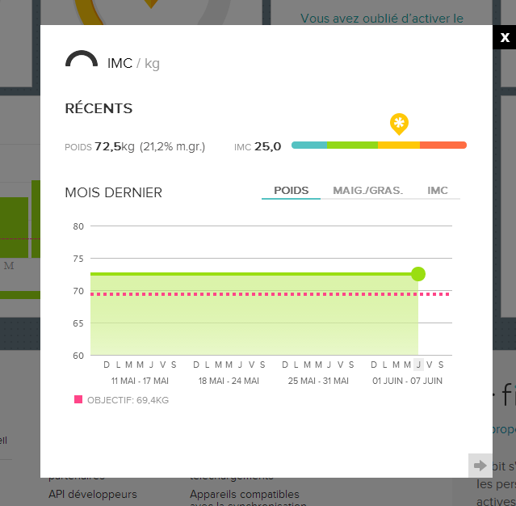Click the 80 axis label on chart
Screen dimensions: 516x506
tap(78, 226)
